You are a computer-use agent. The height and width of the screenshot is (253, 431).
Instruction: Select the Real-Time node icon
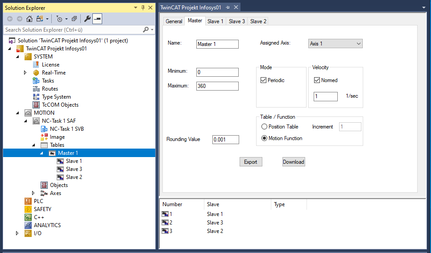(36, 73)
